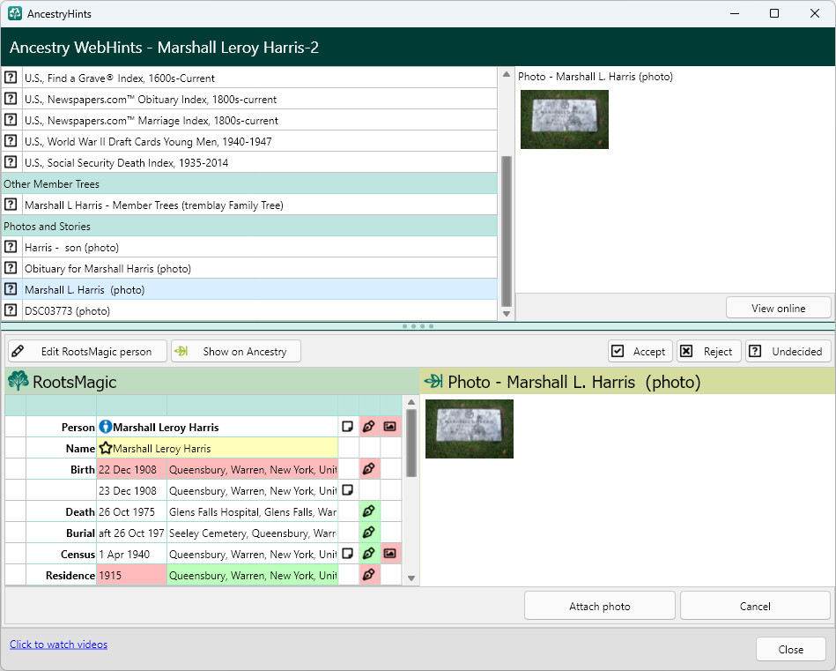Click the View online button

click(x=779, y=308)
